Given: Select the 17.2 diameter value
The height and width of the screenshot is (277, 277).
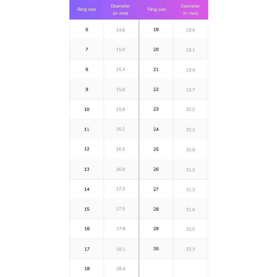Looking at the screenshot, I should (120, 189).
